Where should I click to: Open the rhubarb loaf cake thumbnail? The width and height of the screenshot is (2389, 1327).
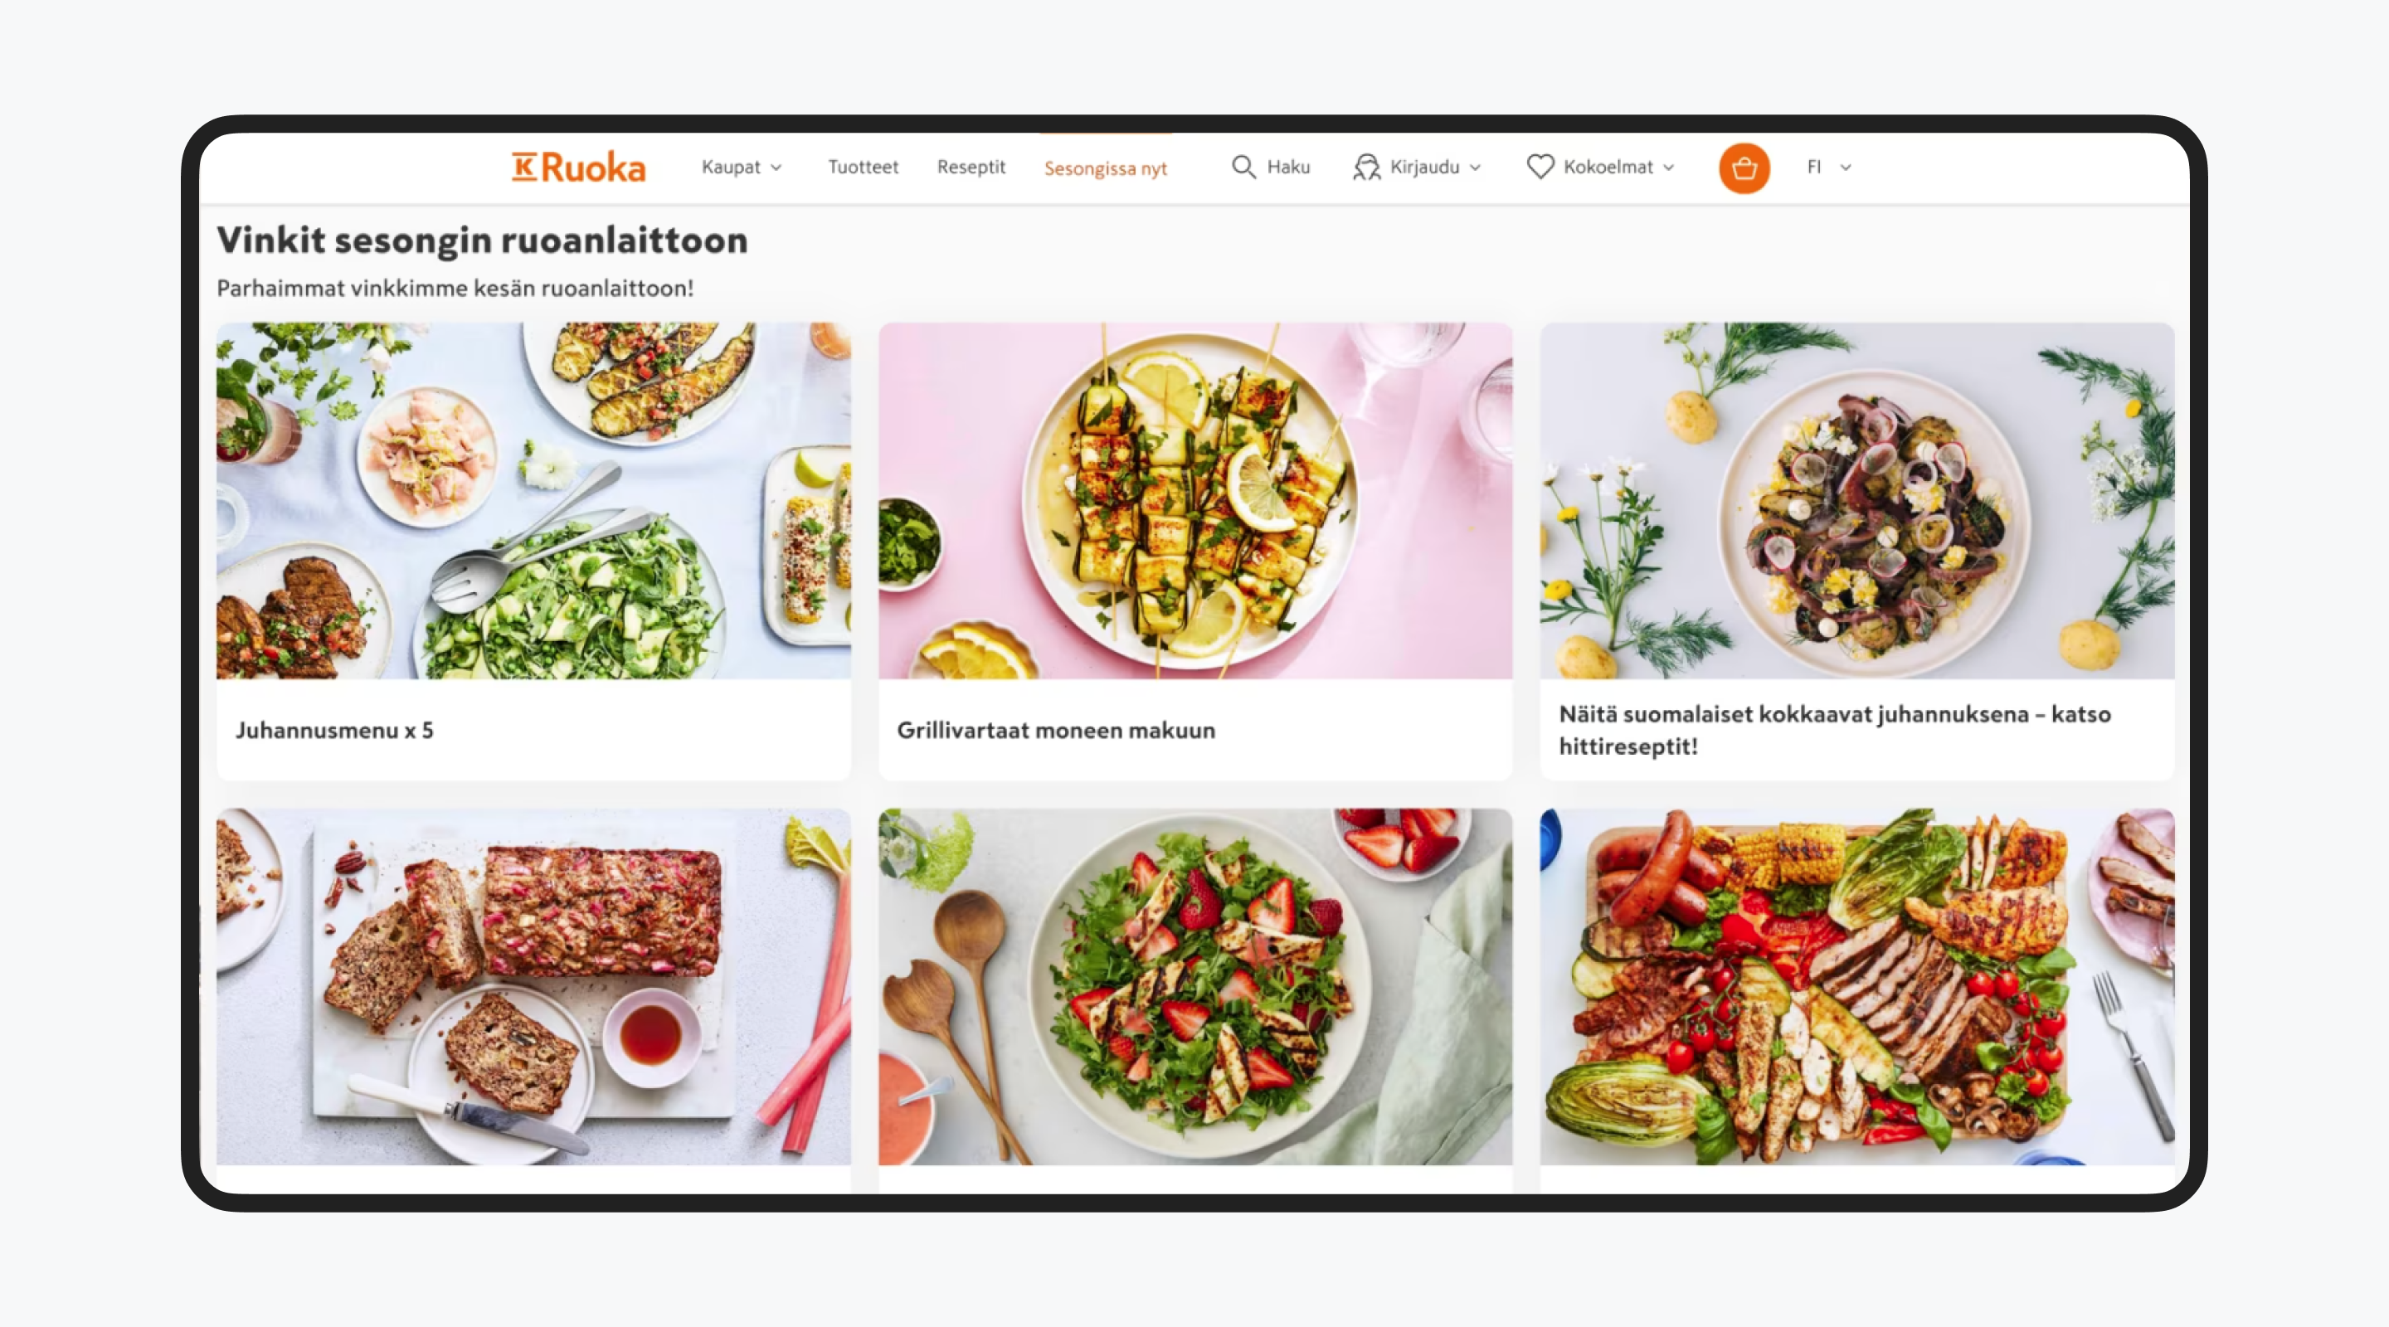coord(533,987)
